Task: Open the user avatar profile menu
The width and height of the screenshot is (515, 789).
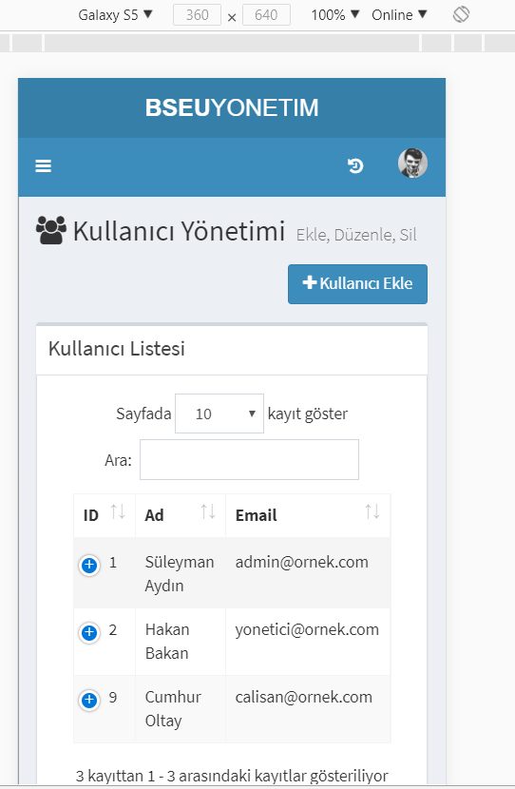Action: [413, 164]
